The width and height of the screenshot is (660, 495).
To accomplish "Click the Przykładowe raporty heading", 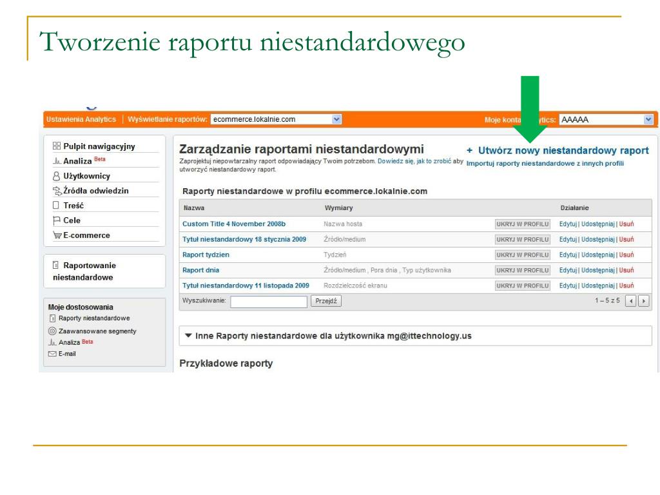I will 226,364.
